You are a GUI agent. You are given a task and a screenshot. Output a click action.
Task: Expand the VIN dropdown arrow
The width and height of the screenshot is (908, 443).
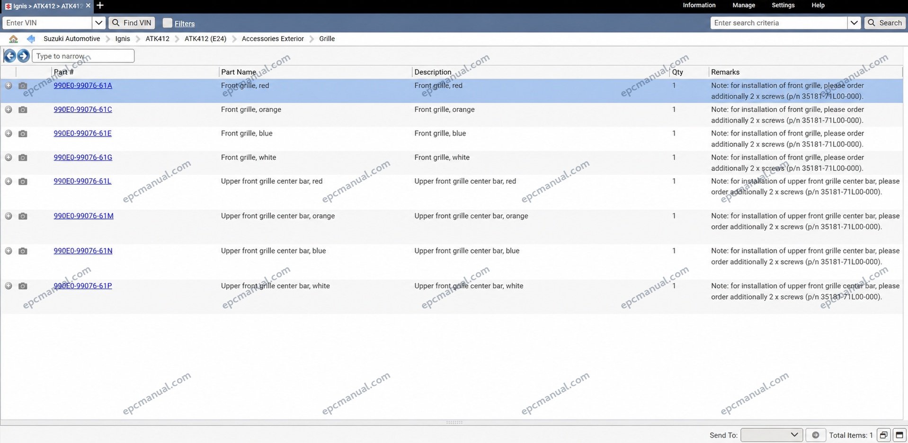click(x=98, y=23)
